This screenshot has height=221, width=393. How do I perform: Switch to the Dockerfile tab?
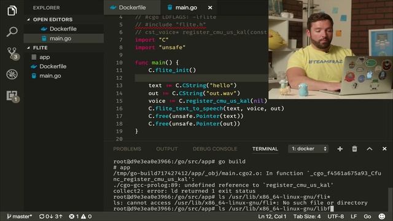point(132,7)
